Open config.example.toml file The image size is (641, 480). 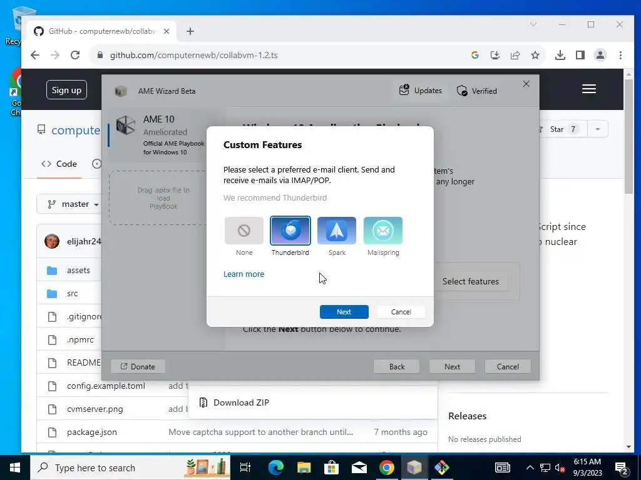click(106, 386)
